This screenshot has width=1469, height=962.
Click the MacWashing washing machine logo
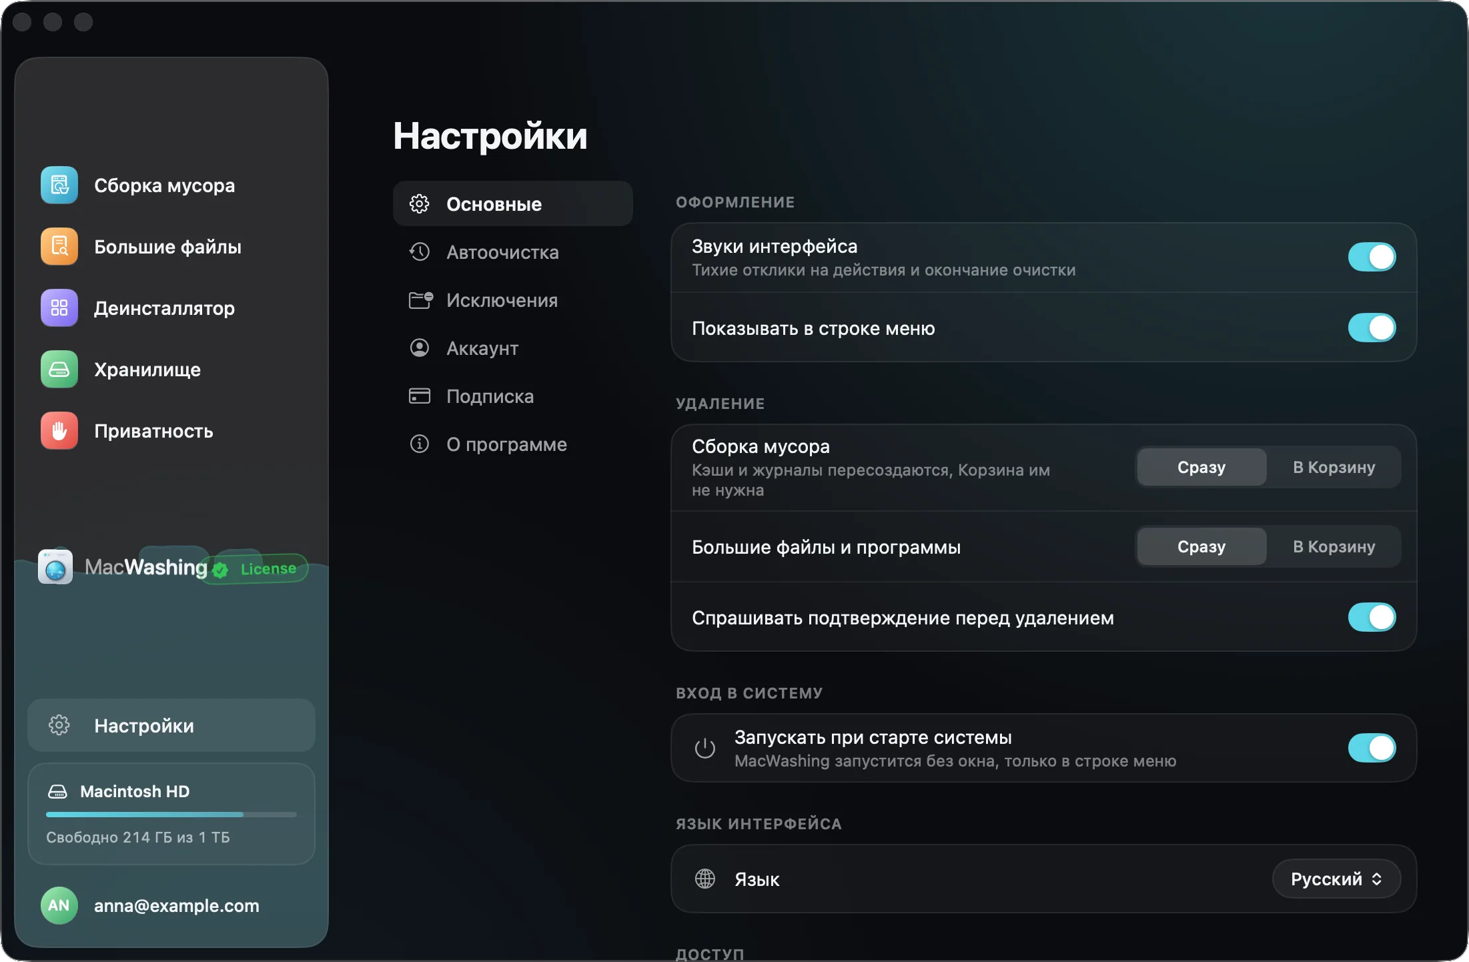pos(55,567)
